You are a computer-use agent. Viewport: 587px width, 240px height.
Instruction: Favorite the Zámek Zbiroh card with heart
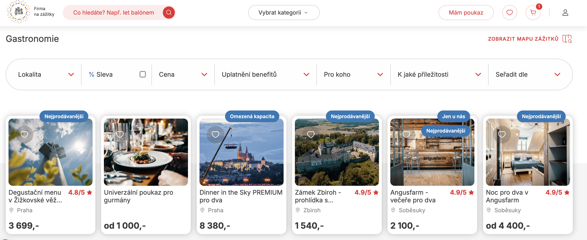coord(311,134)
